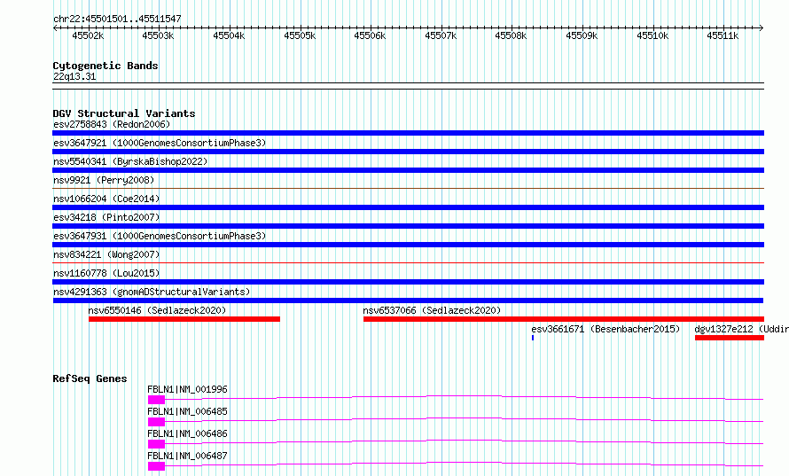Open the esv3647931 (1000GenomesConsortiumPhase3) label
Viewport: 789px width, 476px height.
[x=160, y=236]
